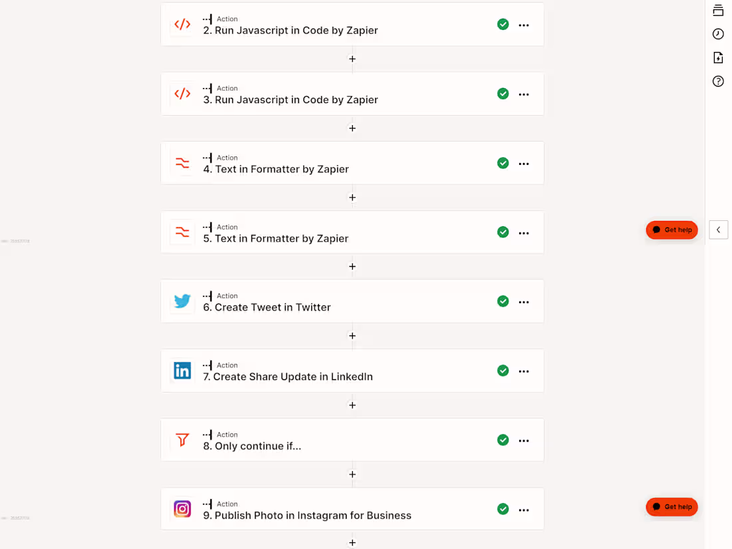Click the plus button below the Instagram step
732x549 pixels.
point(352,542)
